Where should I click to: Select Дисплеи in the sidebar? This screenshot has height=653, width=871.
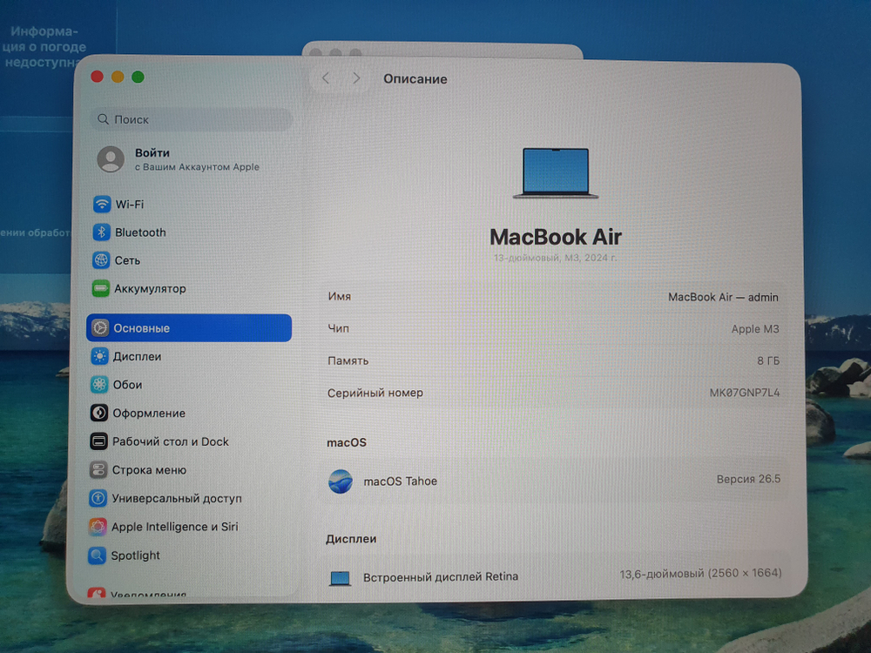pos(137,356)
